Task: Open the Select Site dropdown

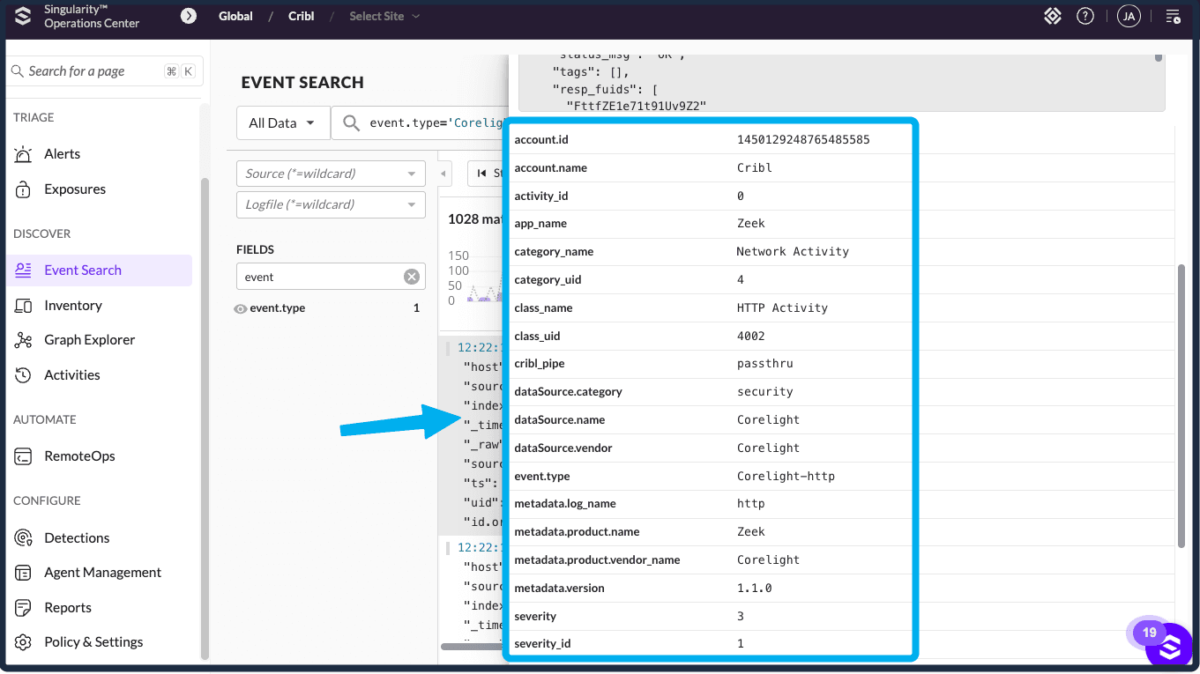Action: 384,16
